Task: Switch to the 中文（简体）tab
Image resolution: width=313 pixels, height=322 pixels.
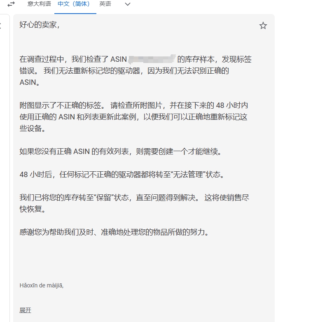Action: tap(74, 4)
